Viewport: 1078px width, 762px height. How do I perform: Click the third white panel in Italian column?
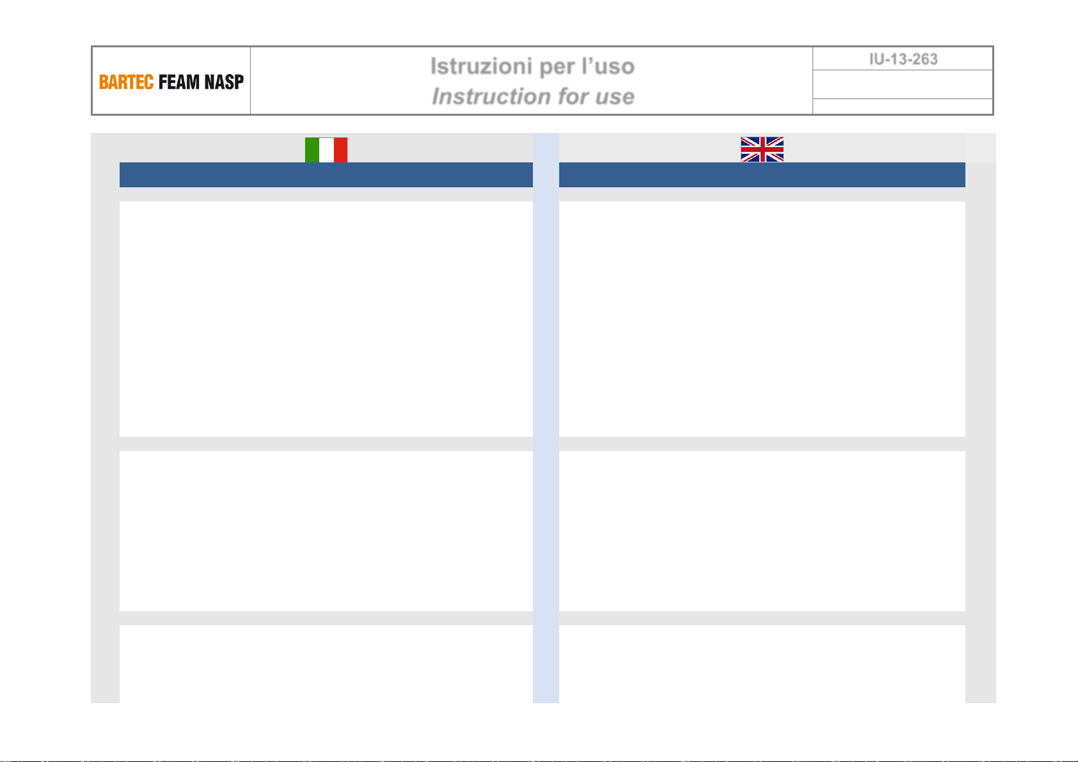(326, 664)
